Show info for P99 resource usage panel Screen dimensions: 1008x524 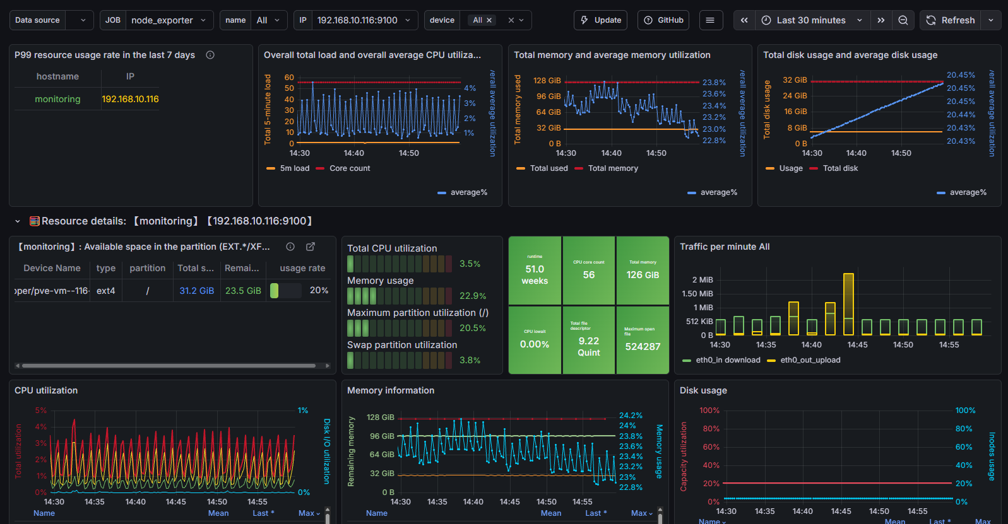tap(210, 55)
